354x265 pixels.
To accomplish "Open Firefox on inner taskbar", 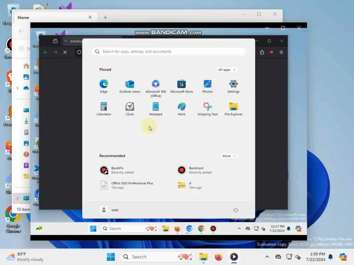I will (x=177, y=229).
